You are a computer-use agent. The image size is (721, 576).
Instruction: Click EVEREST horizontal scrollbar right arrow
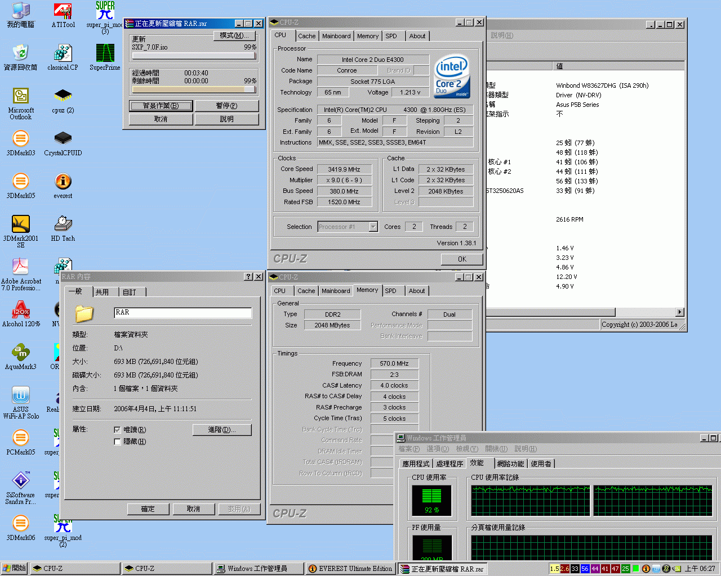tap(680, 312)
